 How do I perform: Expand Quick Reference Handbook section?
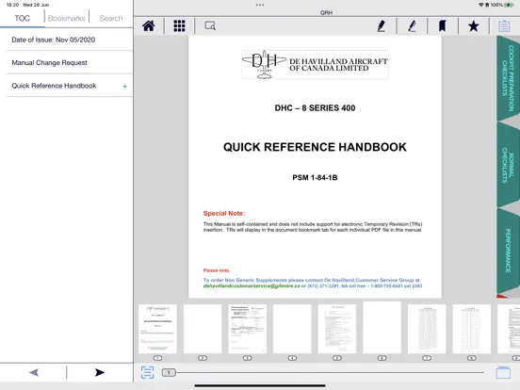pos(124,87)
